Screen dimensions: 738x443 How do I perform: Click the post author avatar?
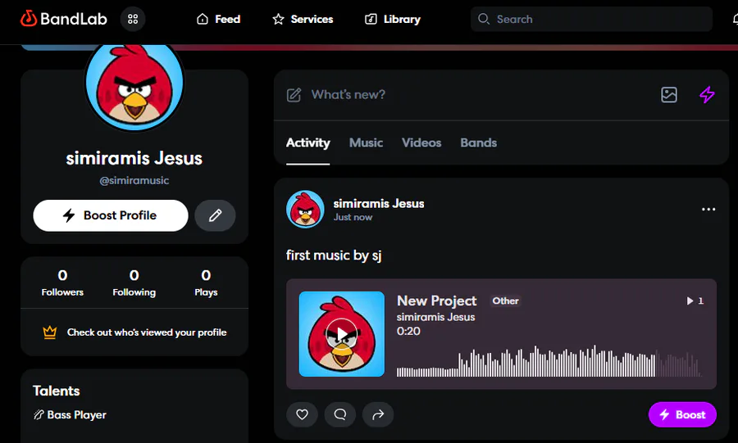[x=305, y=209]
